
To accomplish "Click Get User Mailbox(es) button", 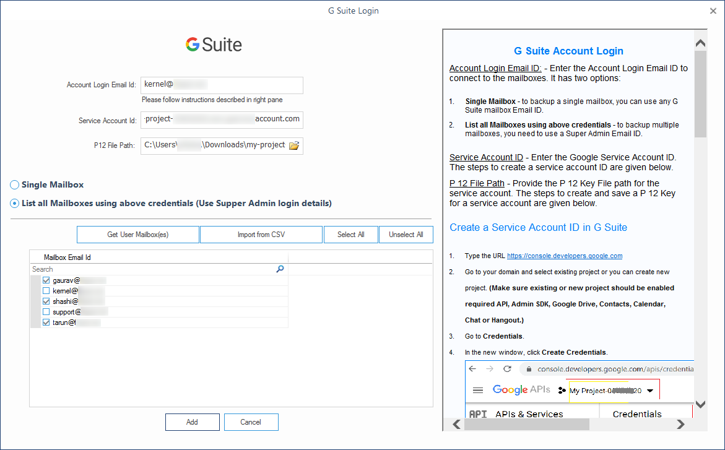I will pos(138,235).
